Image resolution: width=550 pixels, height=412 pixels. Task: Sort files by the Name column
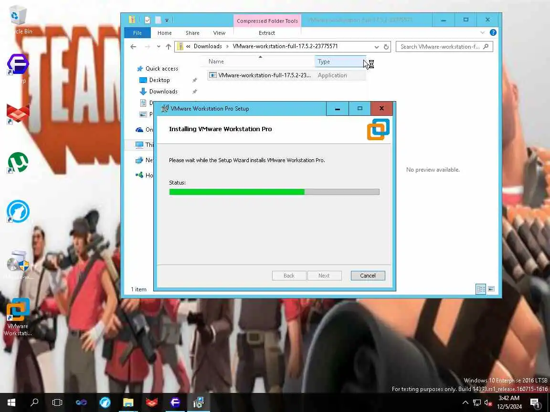pyautogui.click(x=258, y=62)
